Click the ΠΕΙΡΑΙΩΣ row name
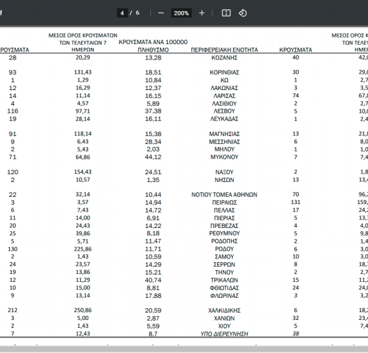368x353 pixels. [x=224, y=202]
